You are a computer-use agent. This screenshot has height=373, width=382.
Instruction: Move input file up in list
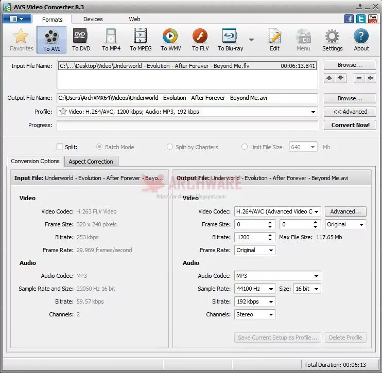[329, 78]
